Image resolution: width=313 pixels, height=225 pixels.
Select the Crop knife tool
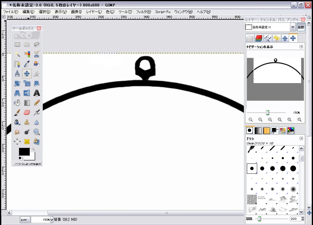point(36,74)
